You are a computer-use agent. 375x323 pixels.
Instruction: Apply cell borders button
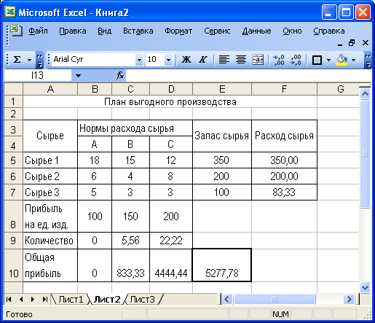317,60
